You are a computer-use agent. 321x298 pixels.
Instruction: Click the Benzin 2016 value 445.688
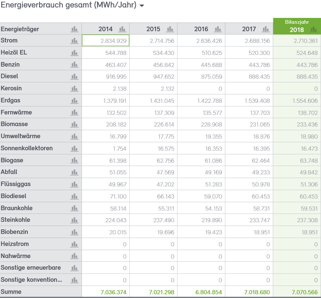point(212,65)
